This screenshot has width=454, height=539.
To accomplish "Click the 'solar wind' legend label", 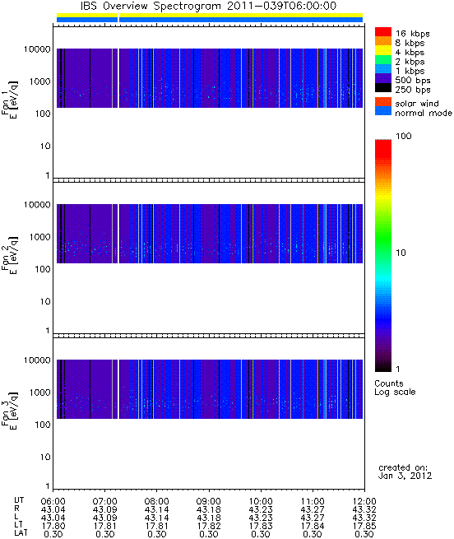I will point(417,104).
